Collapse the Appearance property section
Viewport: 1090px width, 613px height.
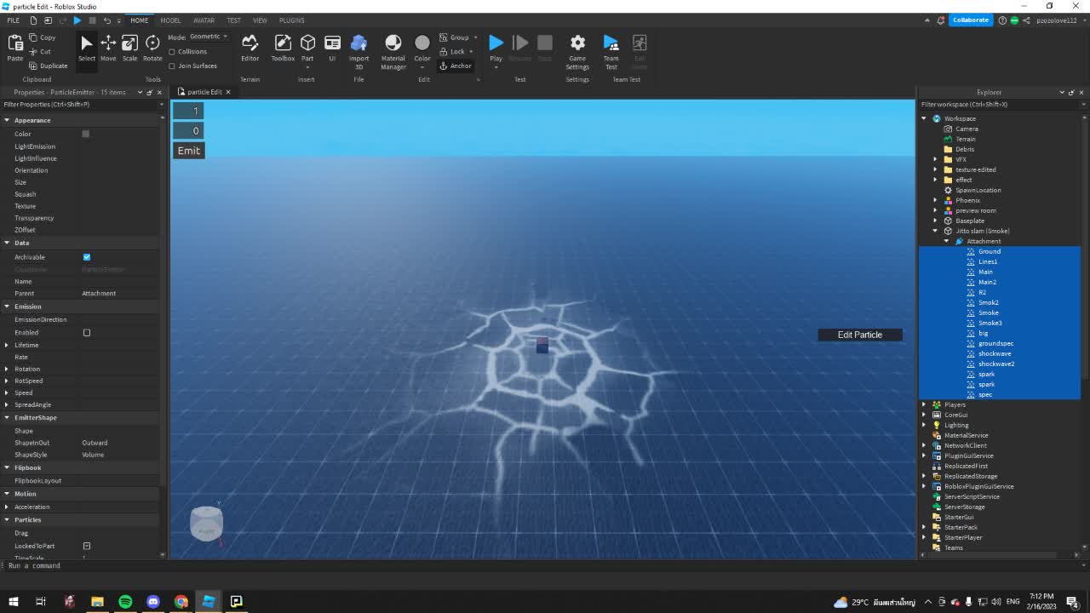click(7, 120)
